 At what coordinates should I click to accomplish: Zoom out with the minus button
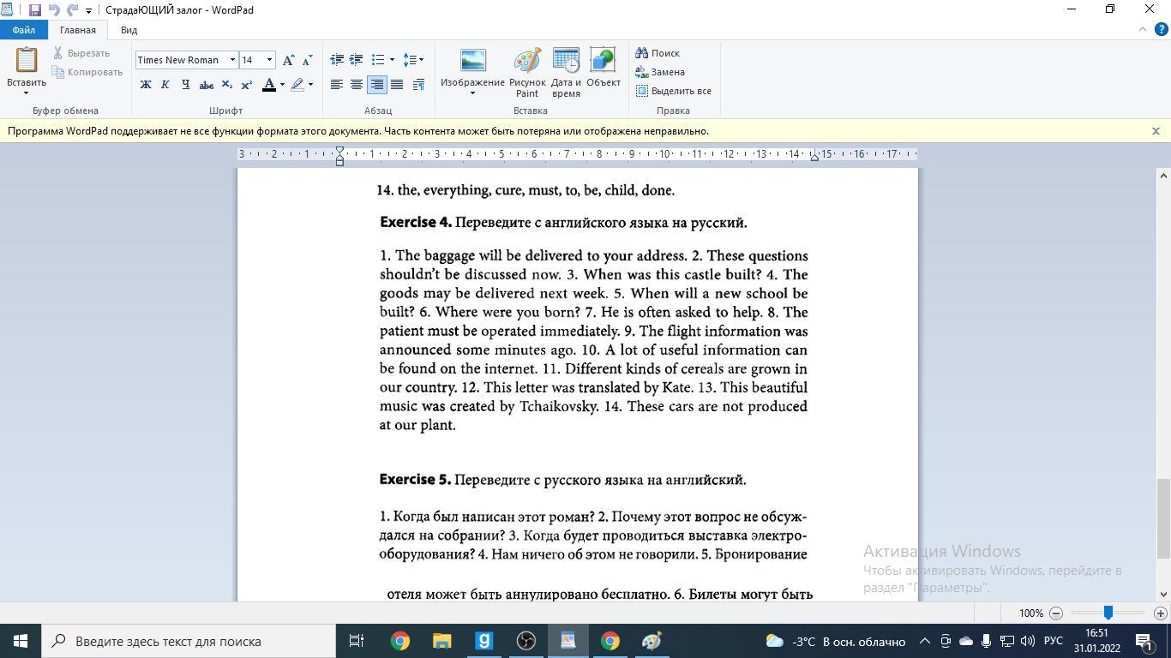point(1056,613)
